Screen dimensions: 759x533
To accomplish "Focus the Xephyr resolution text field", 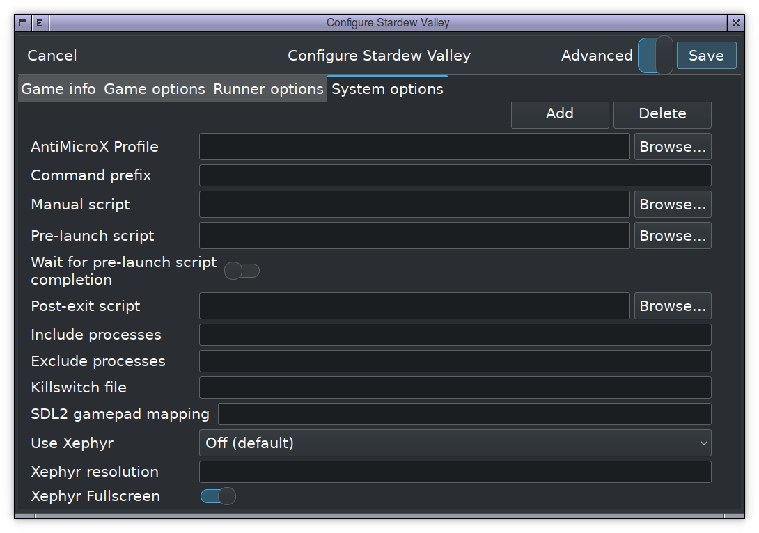I will click(455, 472).
